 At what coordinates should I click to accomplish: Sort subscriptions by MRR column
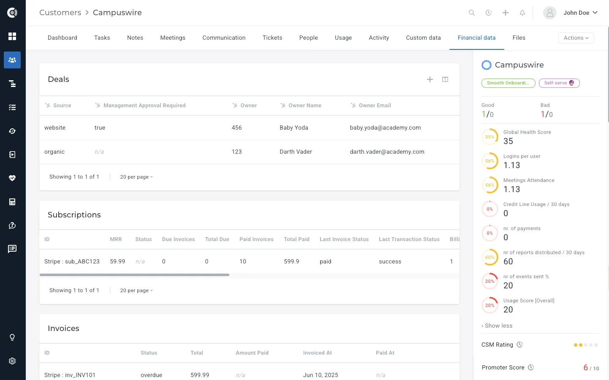116,239
